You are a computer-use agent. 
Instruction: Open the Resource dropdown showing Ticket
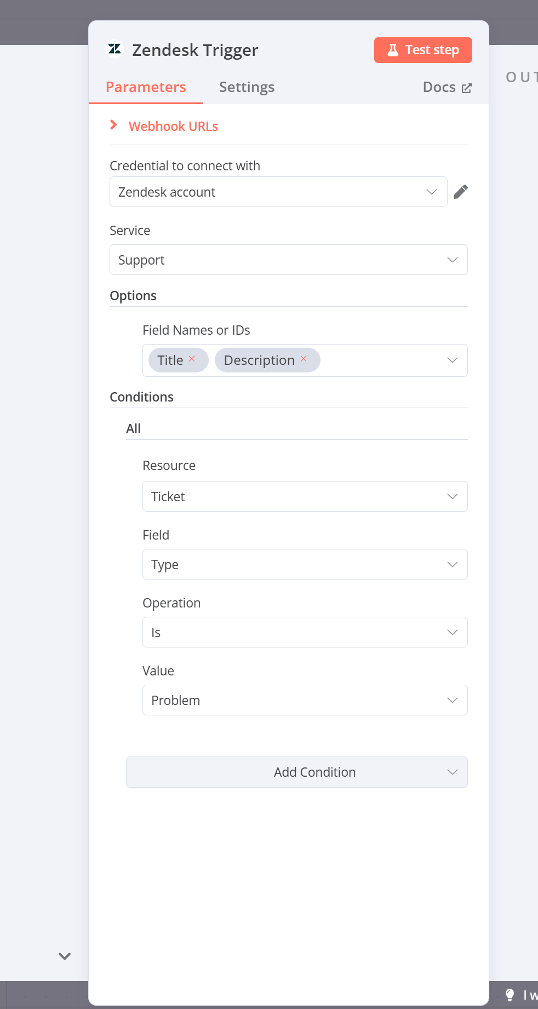(x=305, y=496)
